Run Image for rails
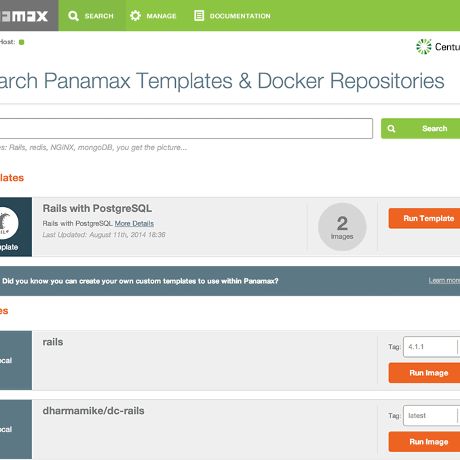Viewport: 460px width, 460px height. 424,373
